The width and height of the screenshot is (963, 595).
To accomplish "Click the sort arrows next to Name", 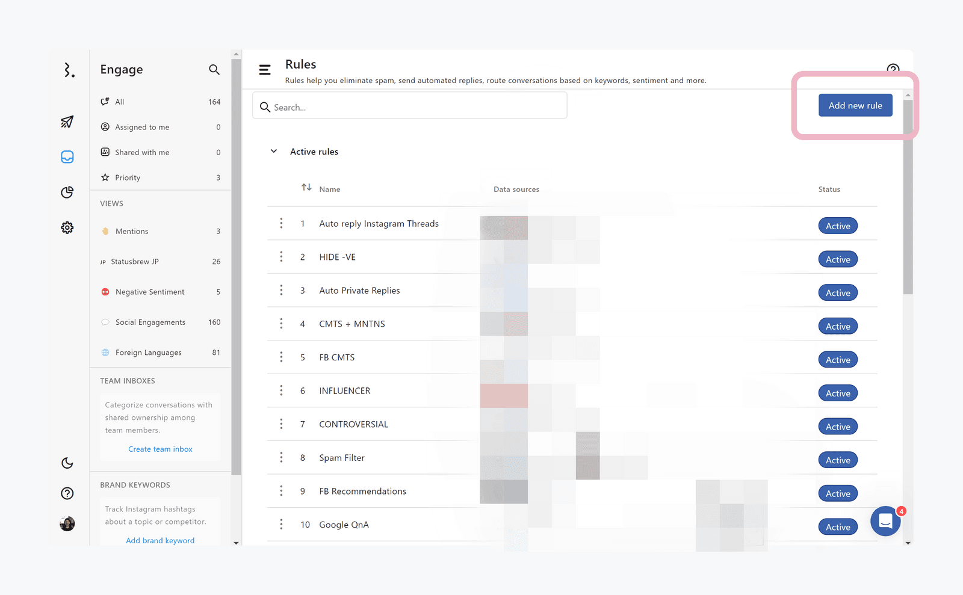I will tap(306, 188).
